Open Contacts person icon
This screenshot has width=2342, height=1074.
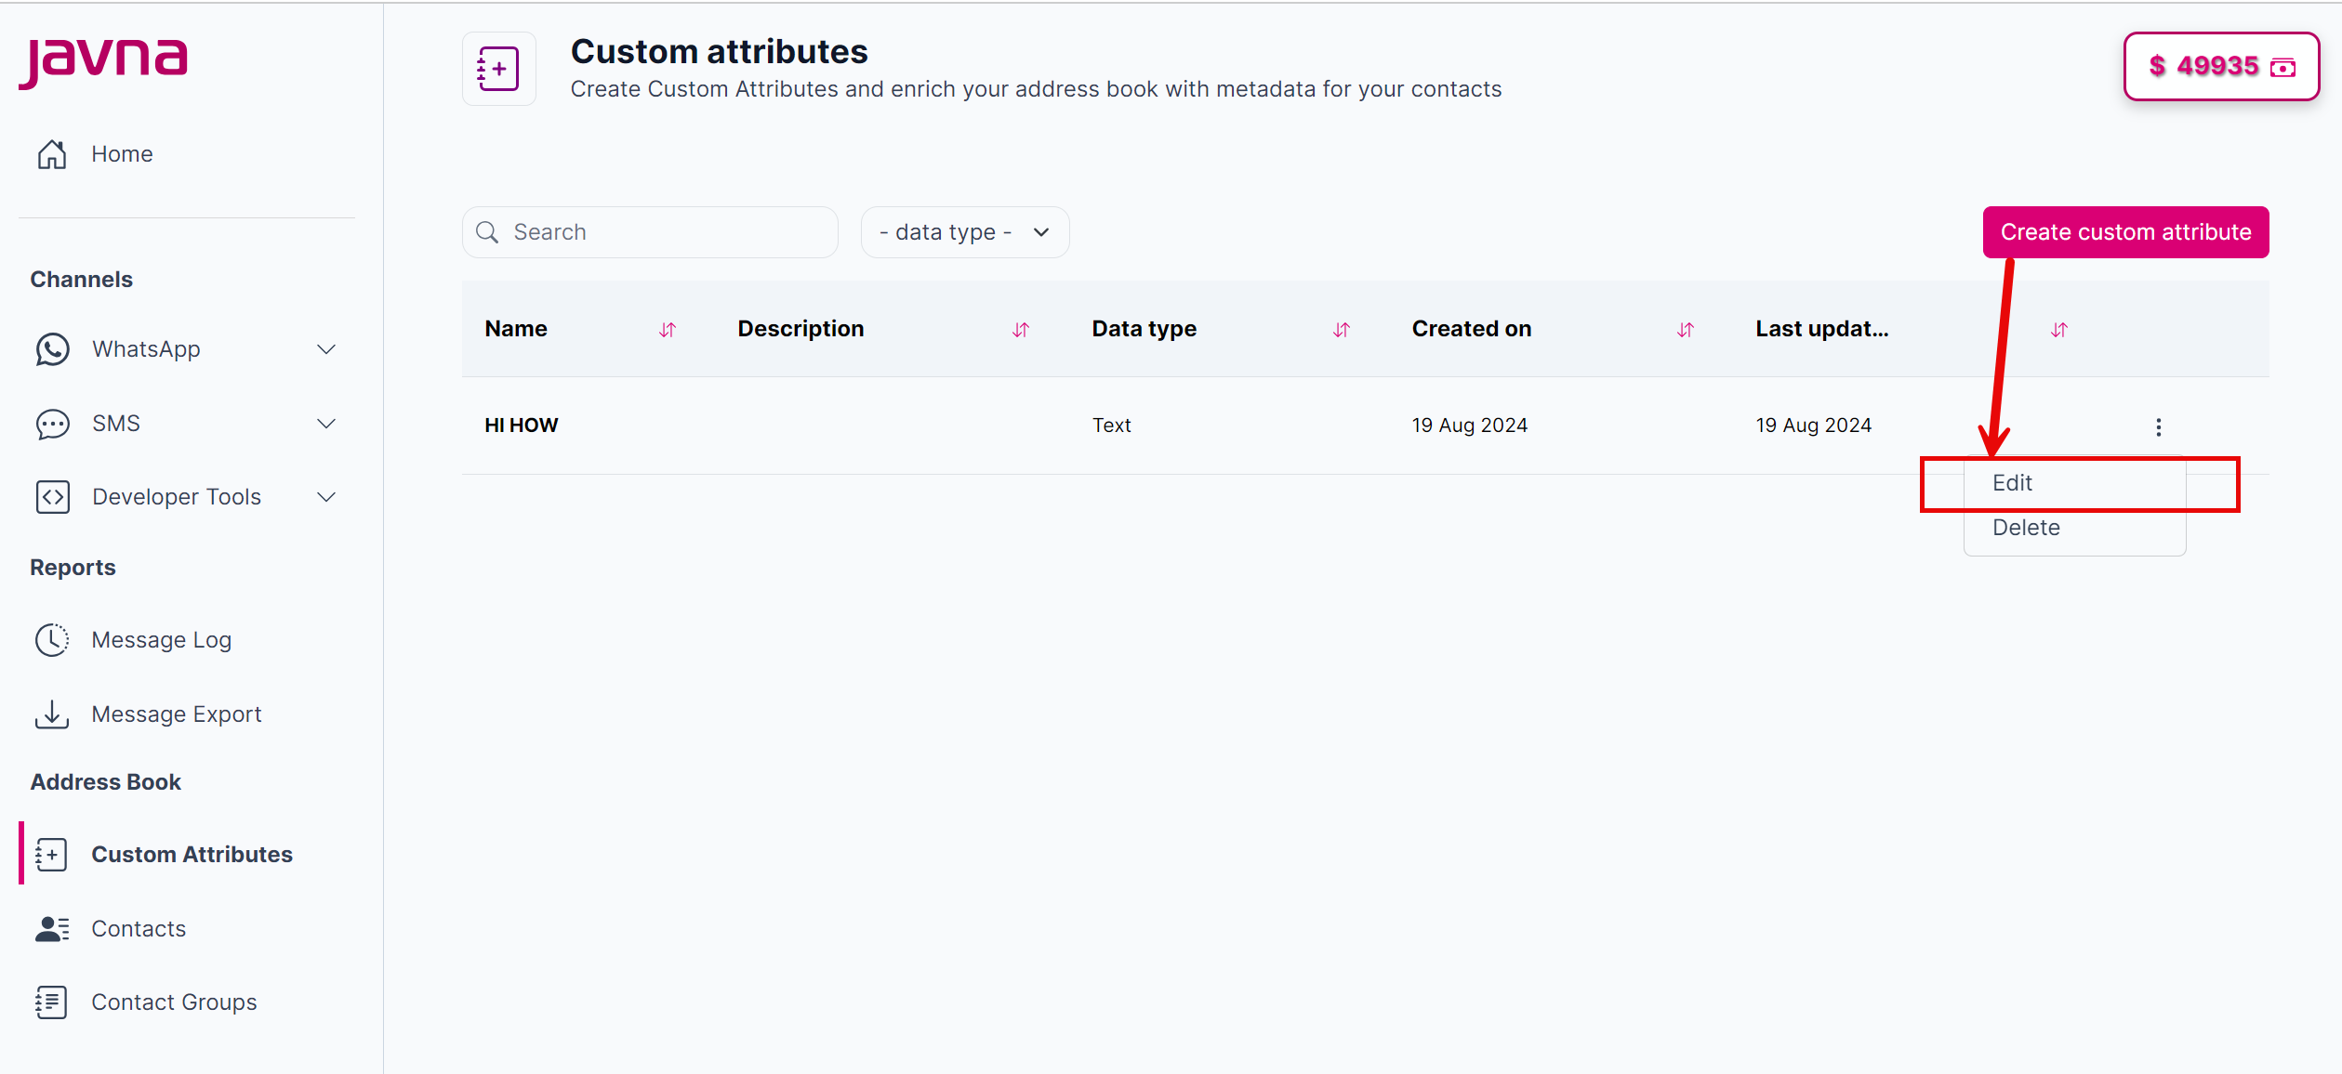52,929
